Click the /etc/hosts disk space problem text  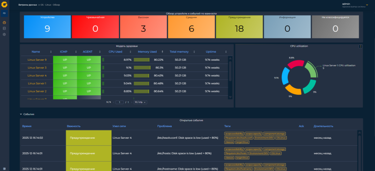(184, 153)
